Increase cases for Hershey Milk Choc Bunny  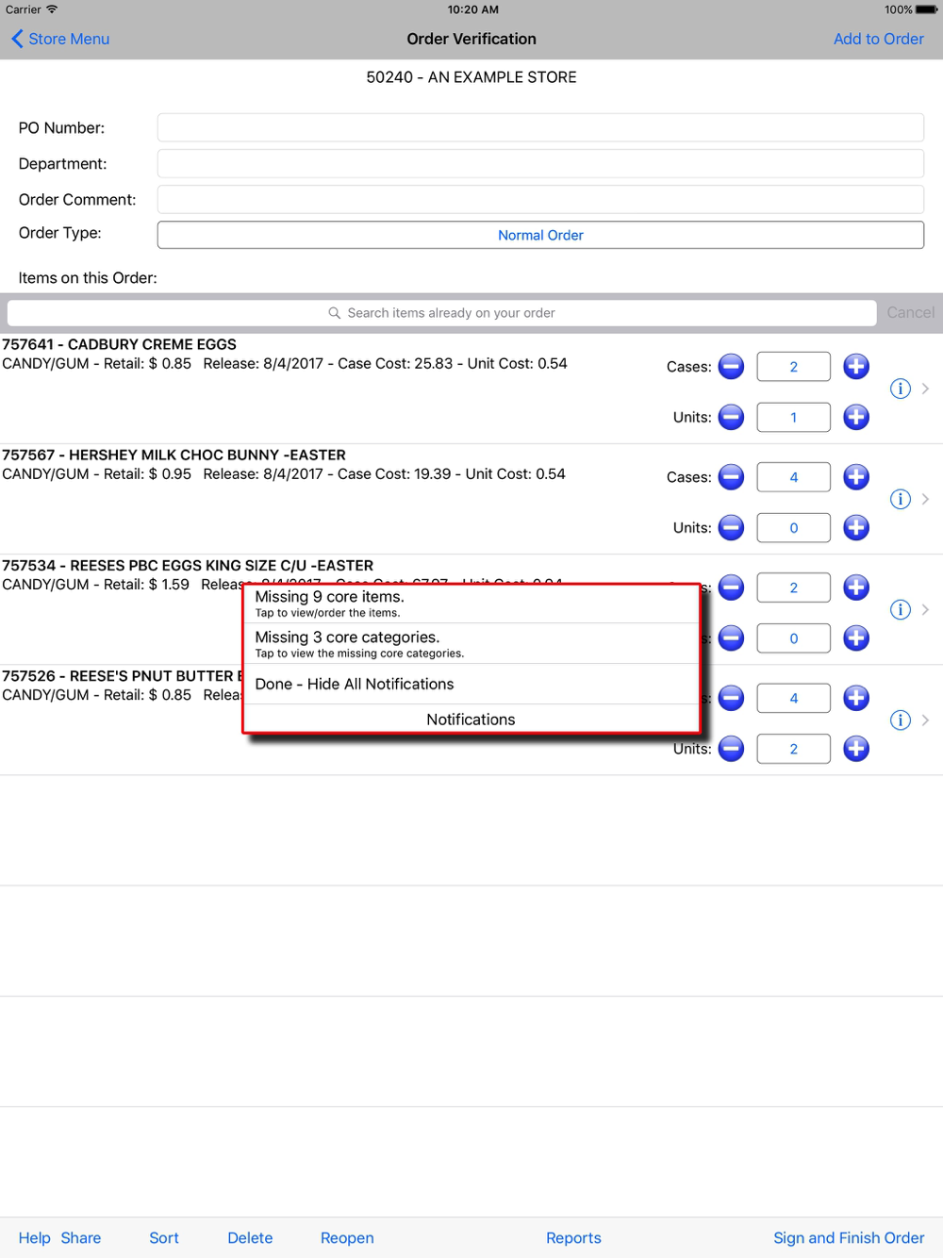click(x=856, y=476)
